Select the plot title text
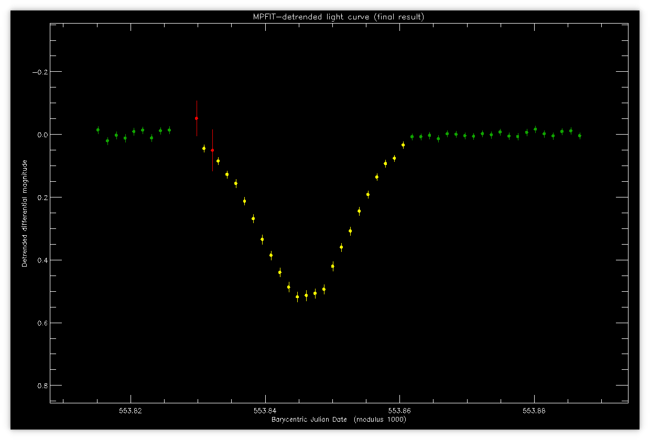 pos(339,17)
